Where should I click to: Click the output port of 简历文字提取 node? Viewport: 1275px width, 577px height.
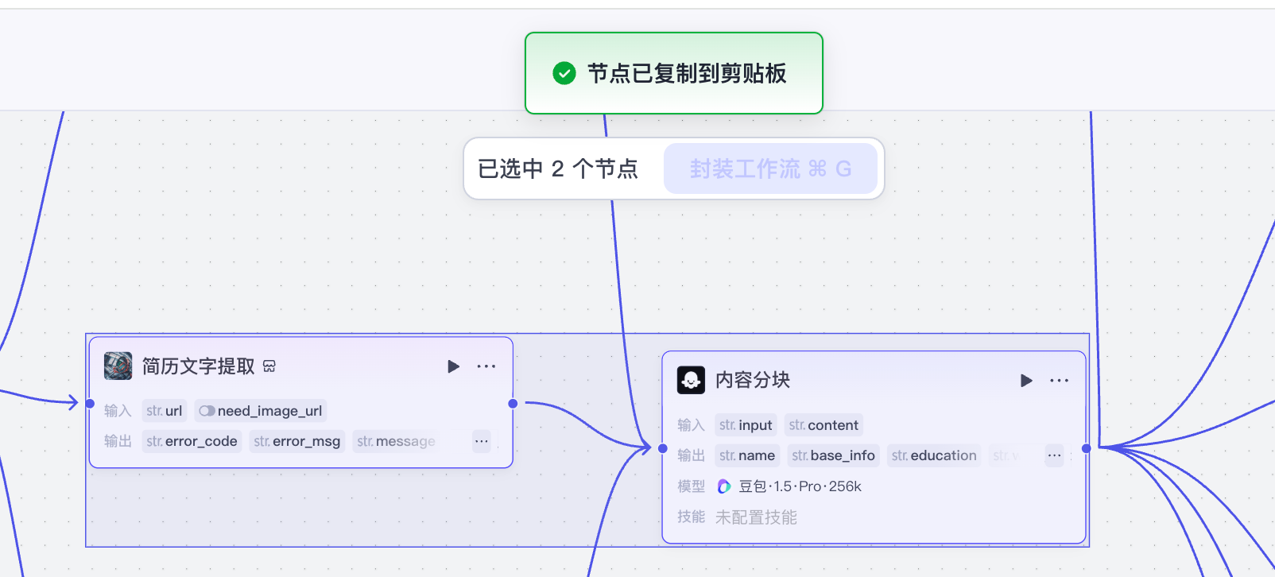point(513,404)
